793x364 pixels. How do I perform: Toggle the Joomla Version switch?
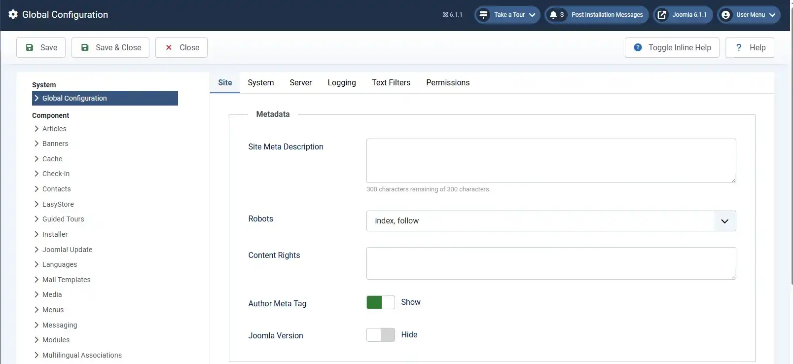381,335
